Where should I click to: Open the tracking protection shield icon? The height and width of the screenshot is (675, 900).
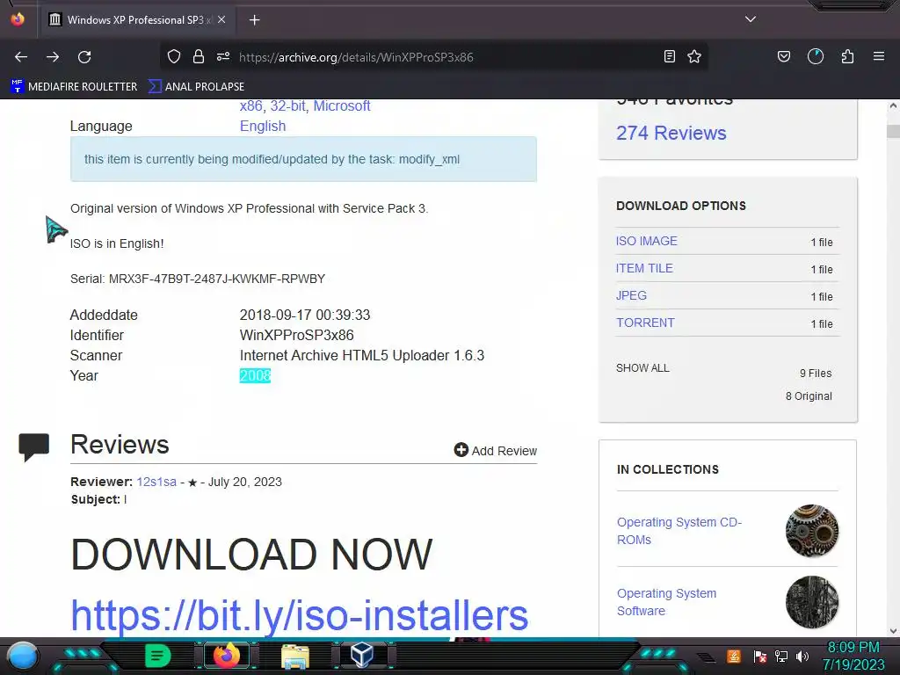click(174, 56)
